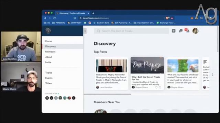Click the plus create post icon
This screenshot has height=123, width=220.
[x=174, y=31]
